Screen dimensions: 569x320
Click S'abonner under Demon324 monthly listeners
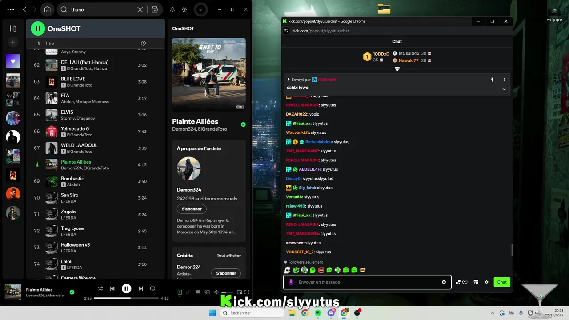tap(192, 209)
